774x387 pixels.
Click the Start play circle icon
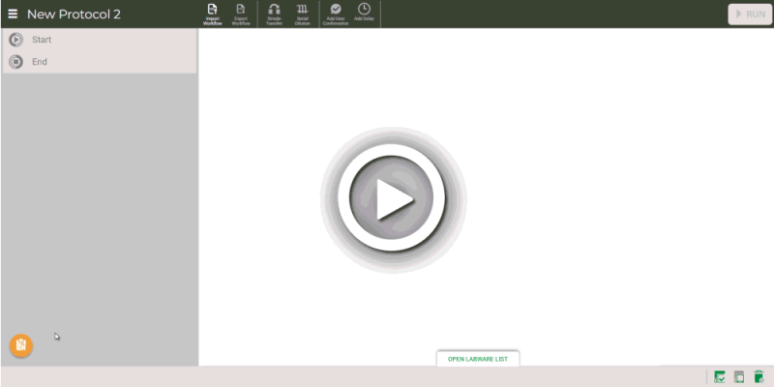point(16,40)
